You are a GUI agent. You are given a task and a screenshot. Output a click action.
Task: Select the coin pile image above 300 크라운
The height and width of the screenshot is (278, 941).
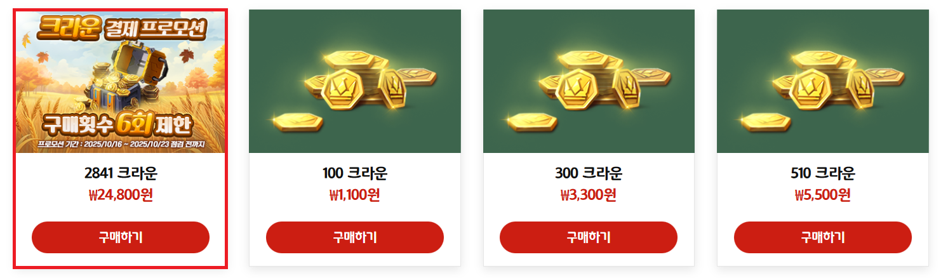[x=589, y=81]
